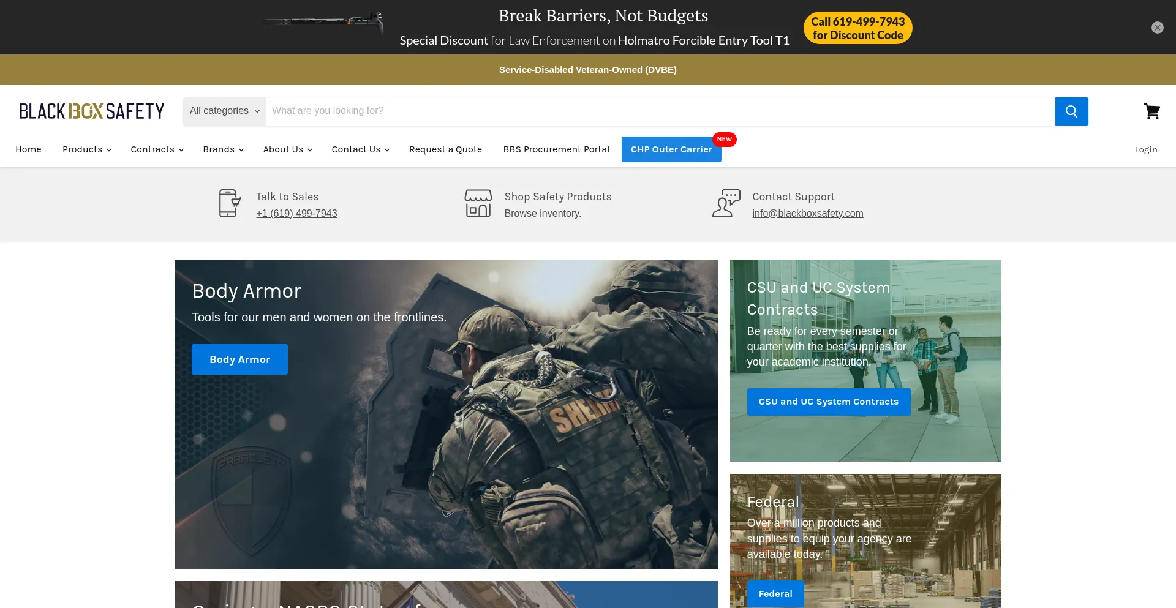Click the Break Barriers, Not Budgets headline
The width and height of the screenshot is (1176, 608).
click(603, 16)
